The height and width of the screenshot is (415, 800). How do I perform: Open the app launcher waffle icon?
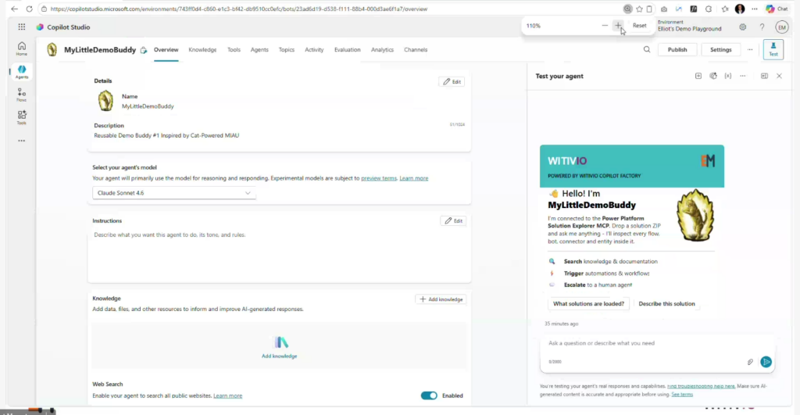pos(21,27)
